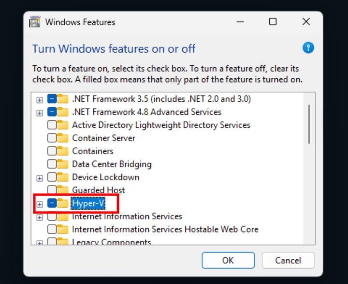
Task: Click the Containers folder icon
Action: pos(63,151)
